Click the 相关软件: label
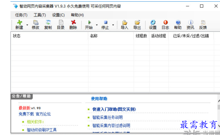This screenshot has height=135, width=220. pyautogui.click(x=35, y=122)
